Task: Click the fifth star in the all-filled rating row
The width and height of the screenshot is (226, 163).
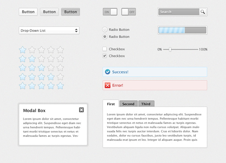Action: (x=60, y=86)
